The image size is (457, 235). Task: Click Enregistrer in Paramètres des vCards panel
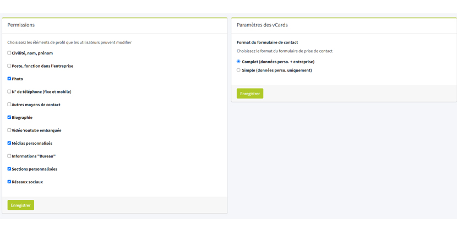(250, 94)
